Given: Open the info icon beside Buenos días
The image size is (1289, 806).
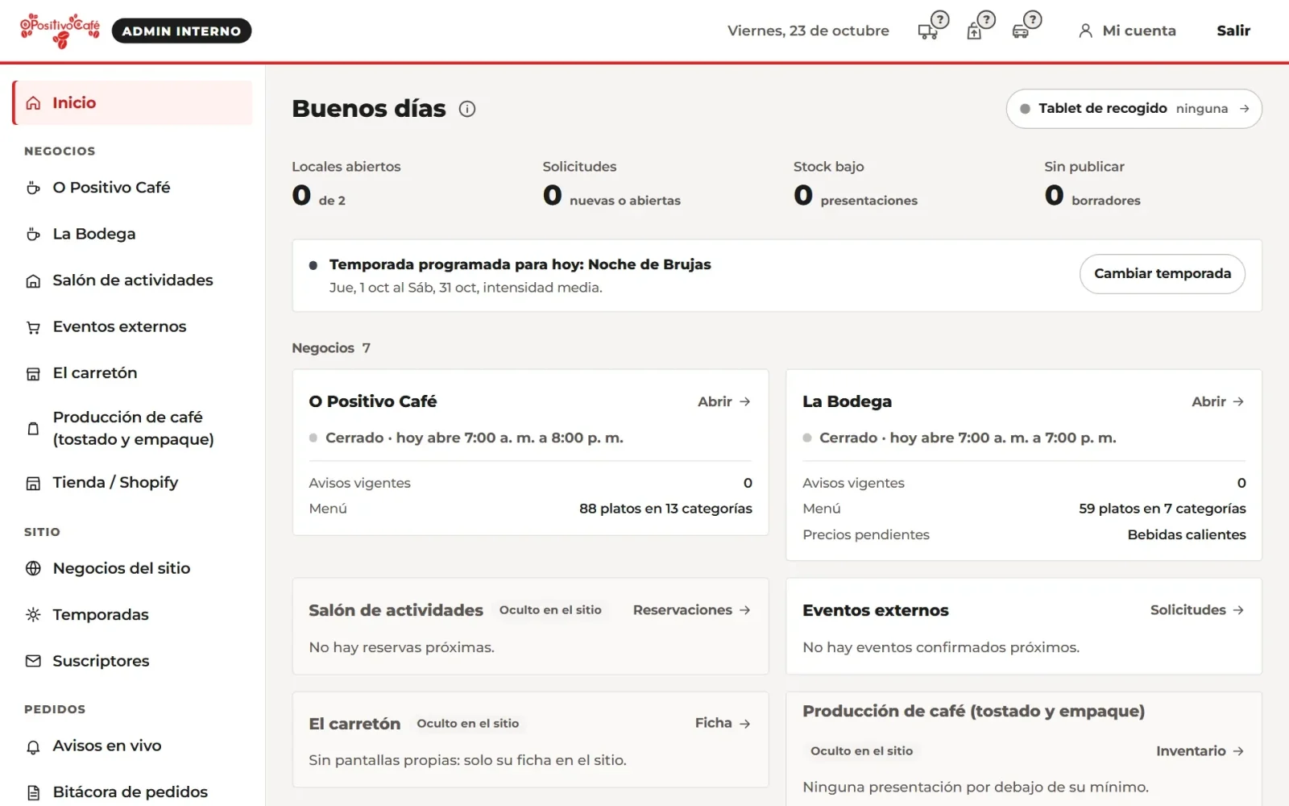Looking at the screenshot, I should click(x=467, y=109).
